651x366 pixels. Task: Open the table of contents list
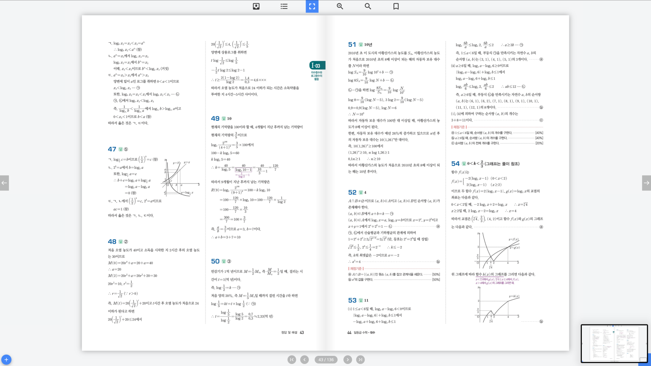click(284, 6)
